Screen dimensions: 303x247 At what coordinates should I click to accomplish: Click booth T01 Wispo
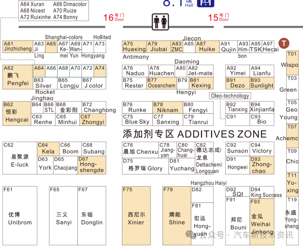(x=292, y=63)
